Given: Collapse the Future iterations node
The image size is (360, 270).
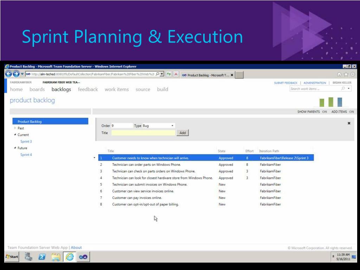Looking at the screenshot, I should tap(15, 148).
